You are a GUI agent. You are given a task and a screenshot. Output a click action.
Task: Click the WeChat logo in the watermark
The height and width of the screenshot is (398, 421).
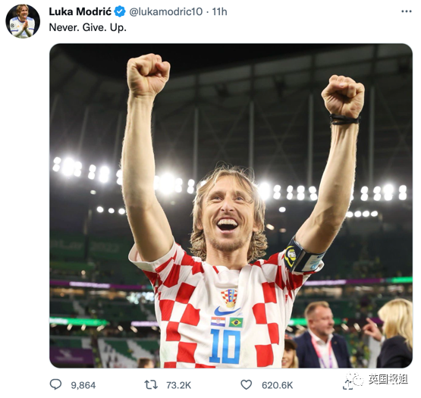click(356, 379)
